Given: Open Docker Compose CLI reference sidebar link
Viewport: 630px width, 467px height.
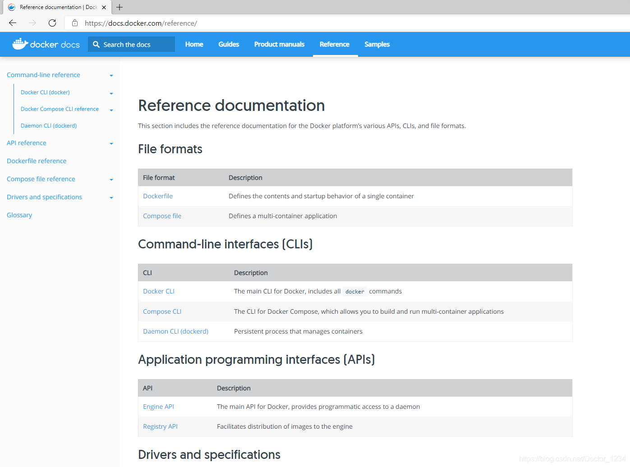Looking at the screenshot, I should [60, 109].
